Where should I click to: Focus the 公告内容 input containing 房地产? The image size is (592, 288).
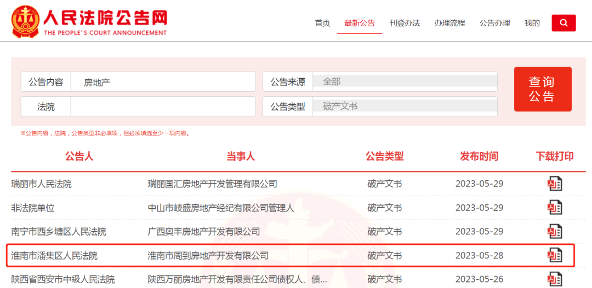(163, 81)
